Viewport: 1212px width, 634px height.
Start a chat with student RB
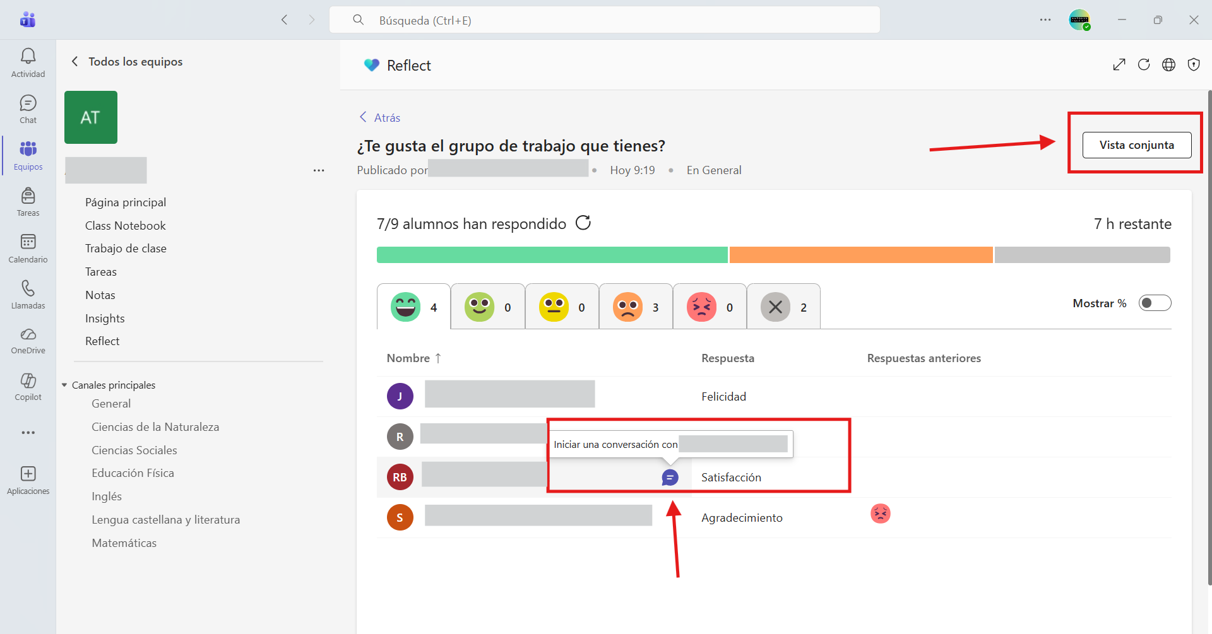click(x=670, y=478)
